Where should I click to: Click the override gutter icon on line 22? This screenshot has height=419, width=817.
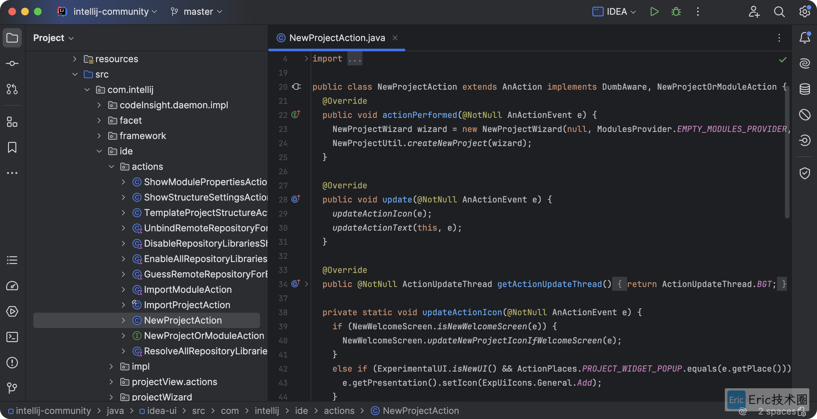[295, 114]
